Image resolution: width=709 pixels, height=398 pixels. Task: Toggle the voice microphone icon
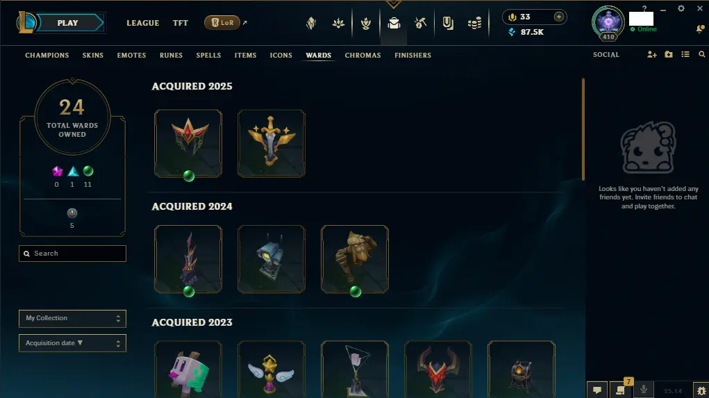coord(644,390)
